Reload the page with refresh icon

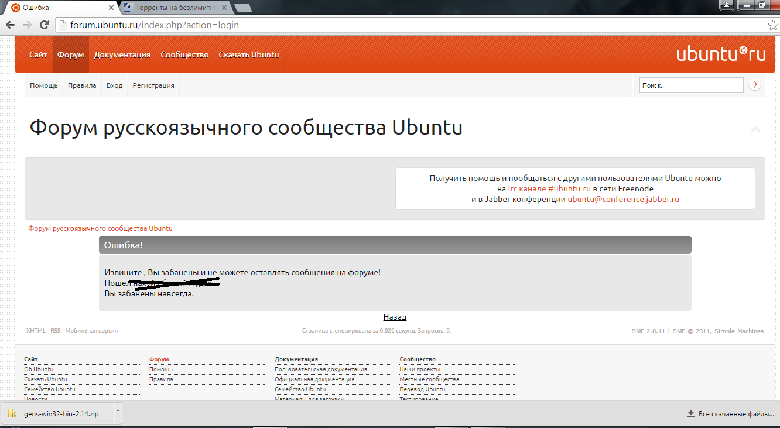tap(44, 25)
